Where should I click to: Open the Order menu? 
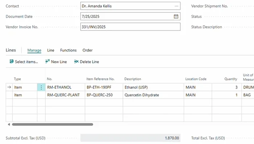click(87, 50)
